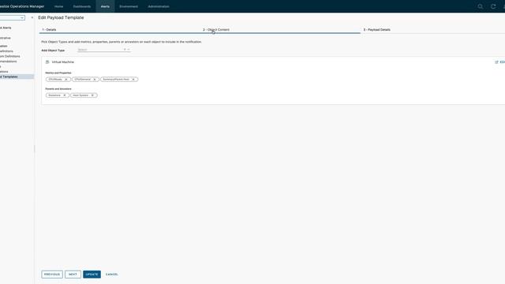Clear the Add Object Type field with x

(125, 50)
